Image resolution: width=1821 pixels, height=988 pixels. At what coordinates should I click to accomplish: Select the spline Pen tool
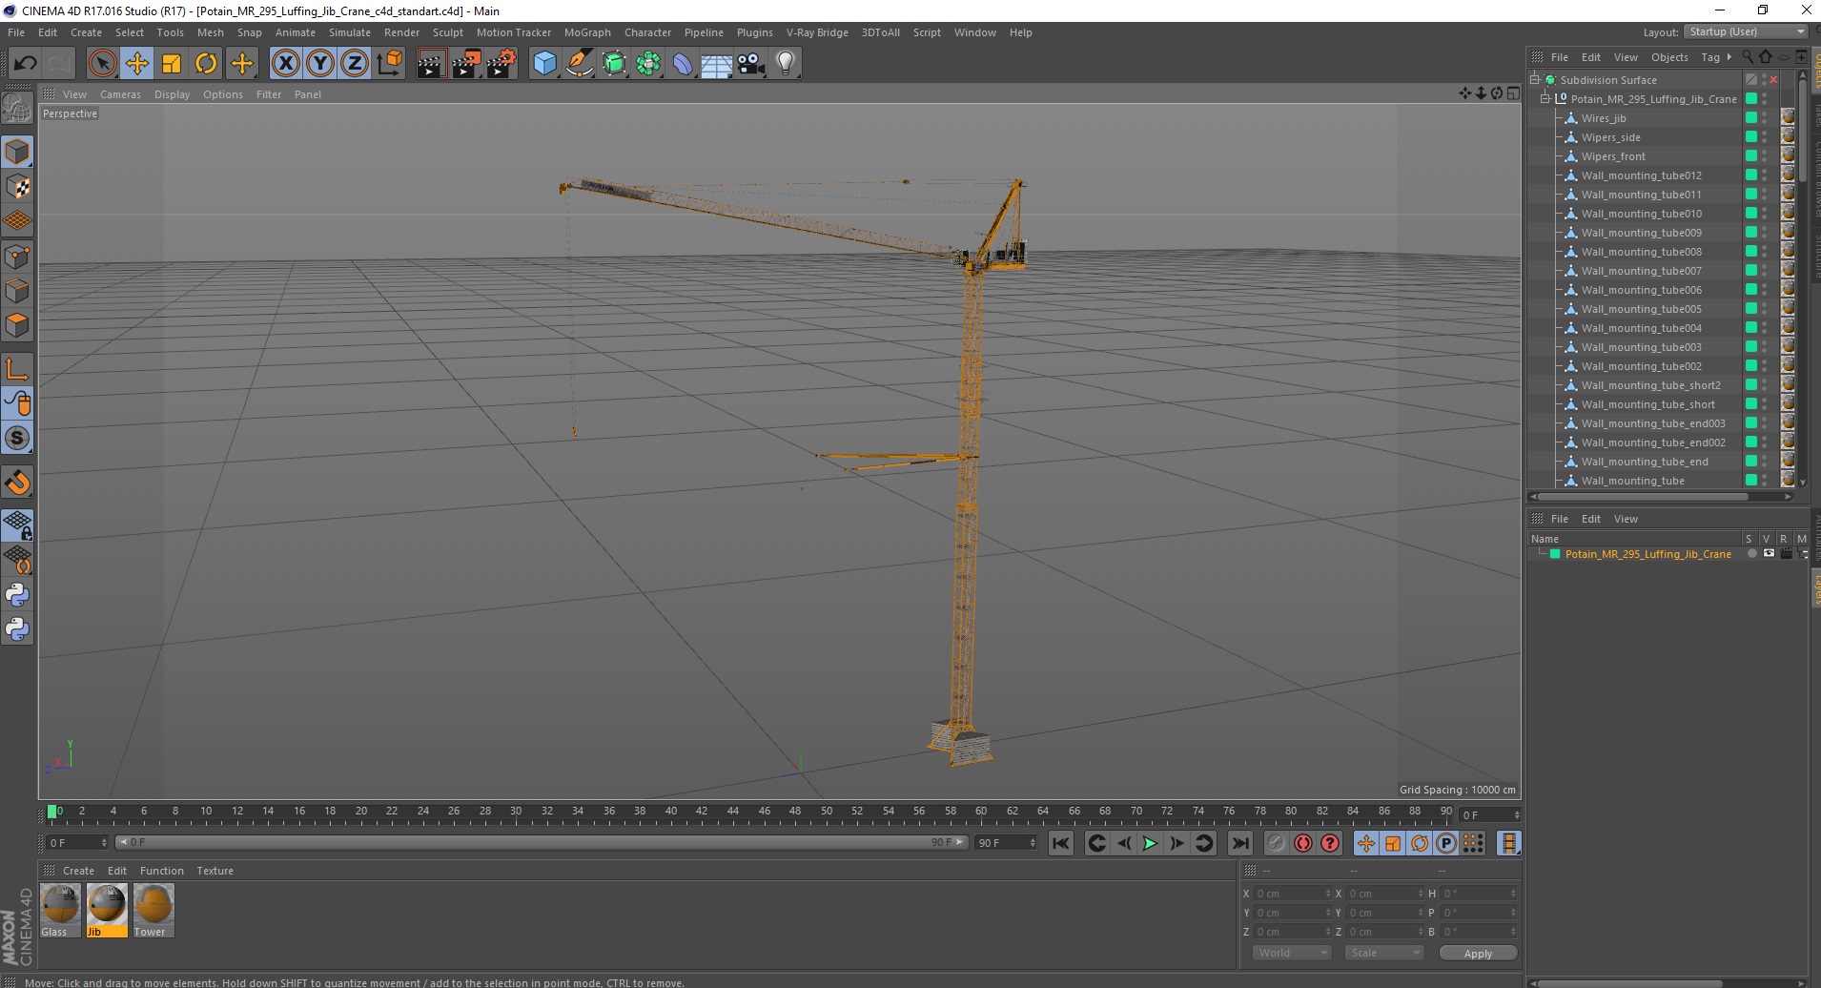pyautogui.click(x=579, y=64)
